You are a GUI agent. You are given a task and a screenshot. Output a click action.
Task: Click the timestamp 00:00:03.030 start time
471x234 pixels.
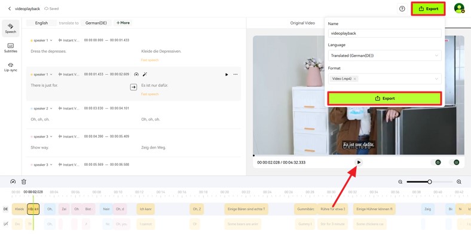click(94, 108)
